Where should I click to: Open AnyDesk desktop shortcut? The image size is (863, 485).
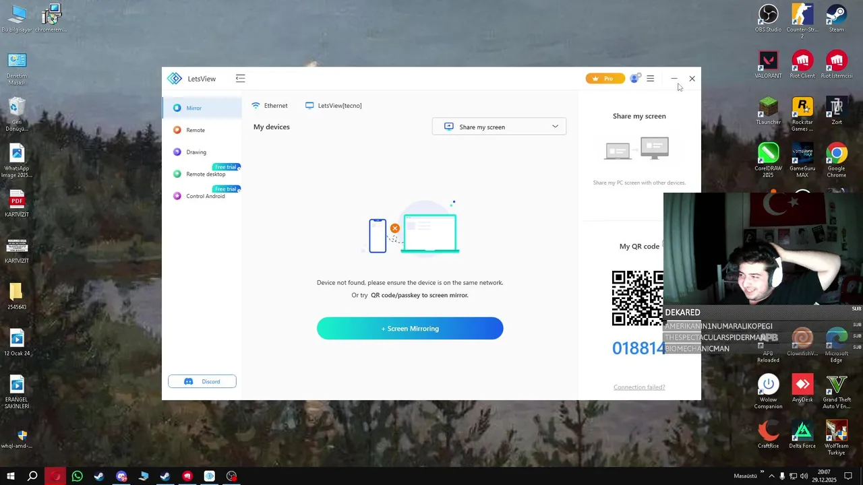click(x=802, y=389)
